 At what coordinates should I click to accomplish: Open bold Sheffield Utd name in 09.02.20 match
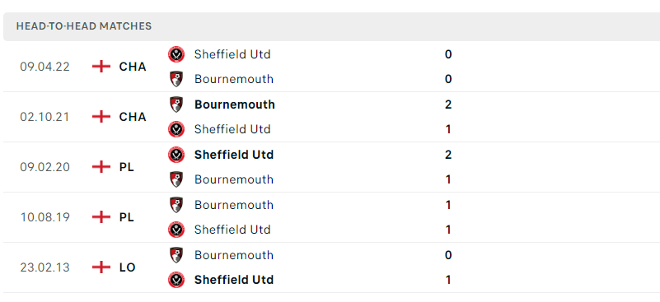[234, 155]
